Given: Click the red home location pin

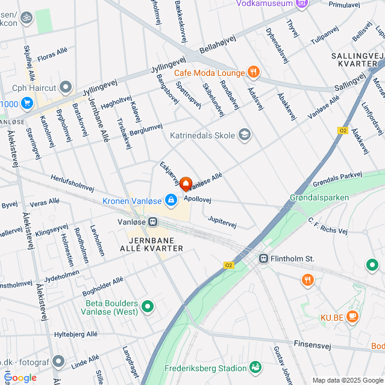Looking at the screenshot, I should [186, 184].
